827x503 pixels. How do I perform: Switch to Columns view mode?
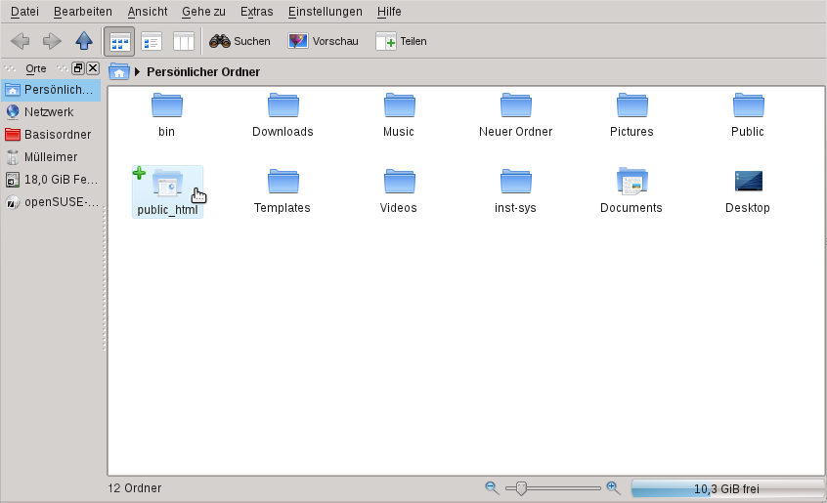tap(183, 41)
